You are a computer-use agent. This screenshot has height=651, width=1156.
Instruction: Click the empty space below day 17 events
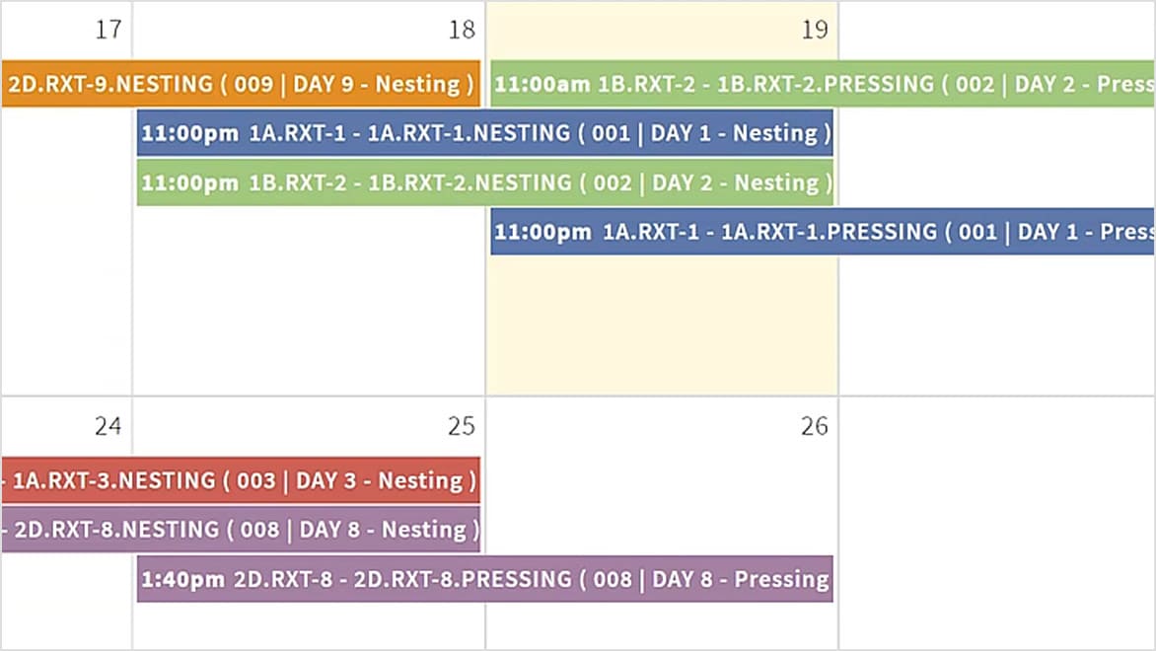64,296
